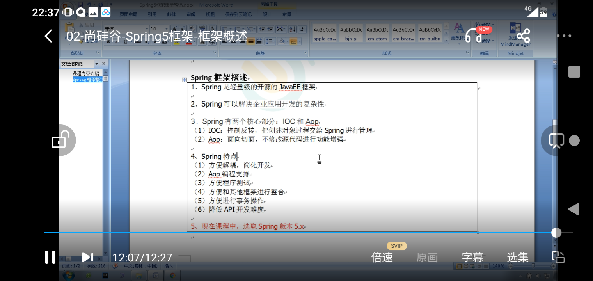Viewport: 593px width, 281px height.
Task: Tap the Baidu cloud status bar icon
Action: click(106, 12)
